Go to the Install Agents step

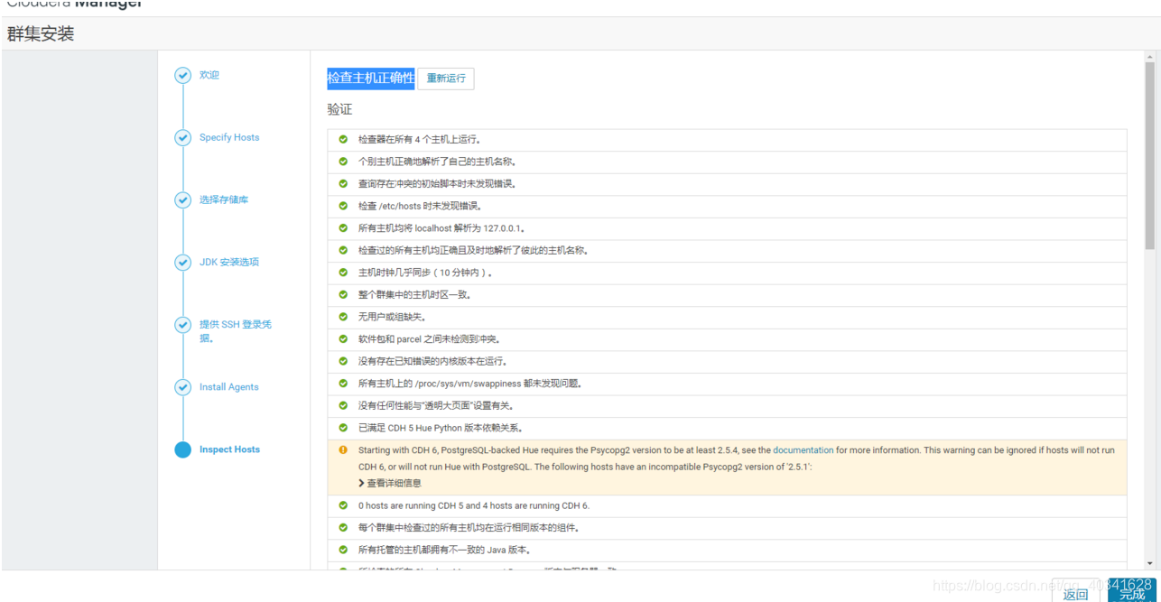(229, 386)
